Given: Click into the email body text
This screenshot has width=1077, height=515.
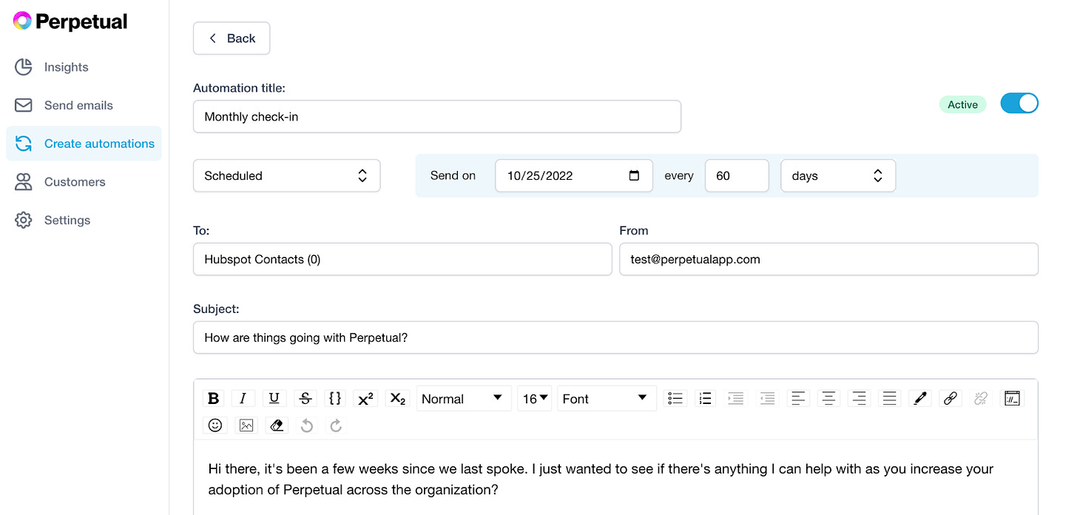Looking at the screenshot, I should (x=601, y=479).
